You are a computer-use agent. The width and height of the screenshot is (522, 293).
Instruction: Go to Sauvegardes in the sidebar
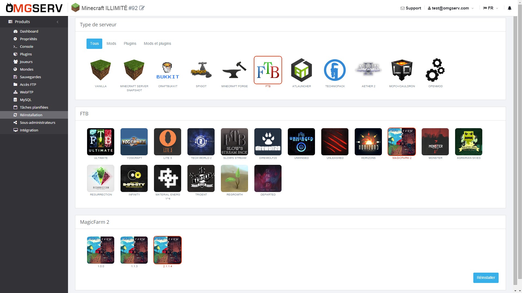pos(34,77)
